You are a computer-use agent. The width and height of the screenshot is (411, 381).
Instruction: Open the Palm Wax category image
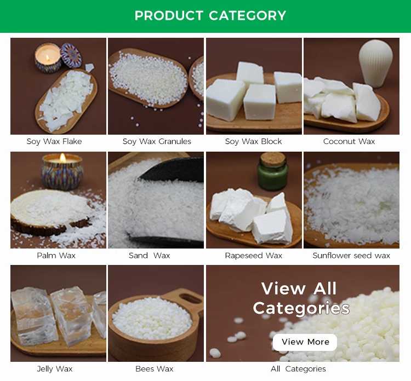pos(58,200)
